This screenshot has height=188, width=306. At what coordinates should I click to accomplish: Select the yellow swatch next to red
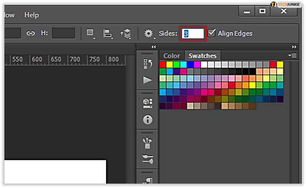tap(170, 64)
